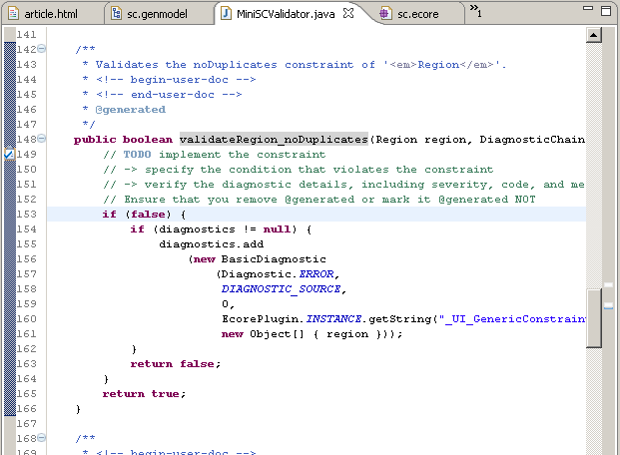Maximize the editor area
Screen dimensions: 620x455
(606, 11)
